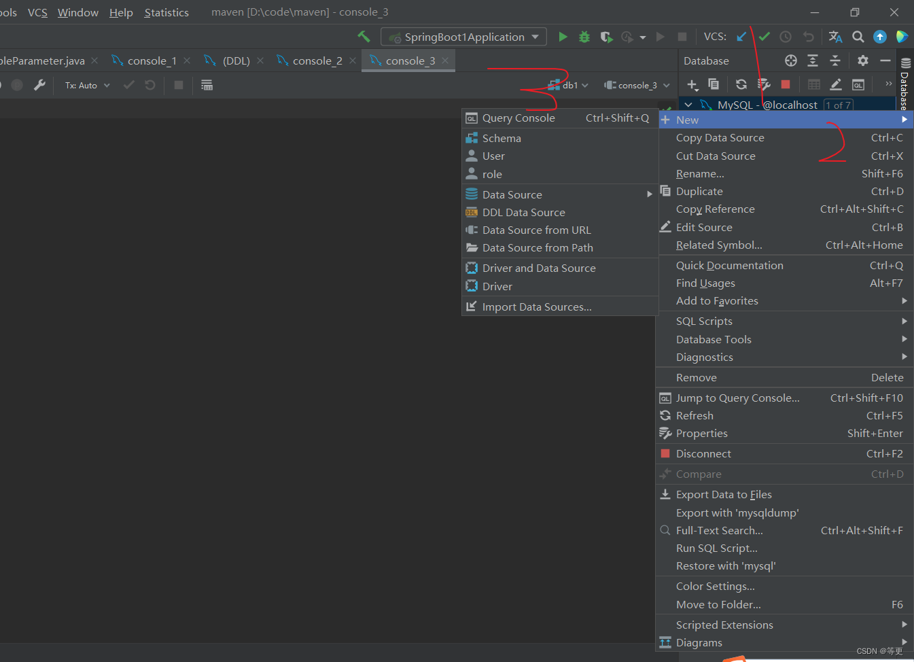This screenshot has height=662, width=914.
Task: Click the Database panel target locate icon
Action: pos(791,60)
